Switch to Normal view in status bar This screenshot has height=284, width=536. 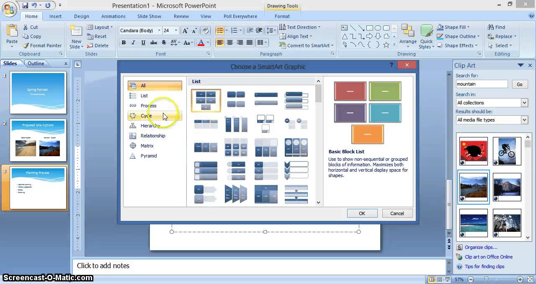[x=432, y=279]
